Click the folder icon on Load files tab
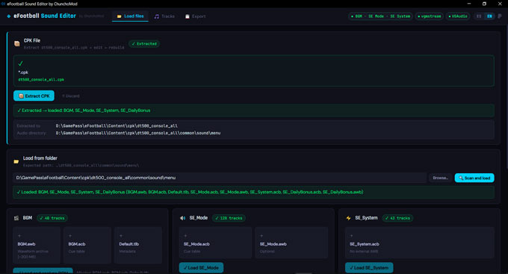 pos(120,16)
